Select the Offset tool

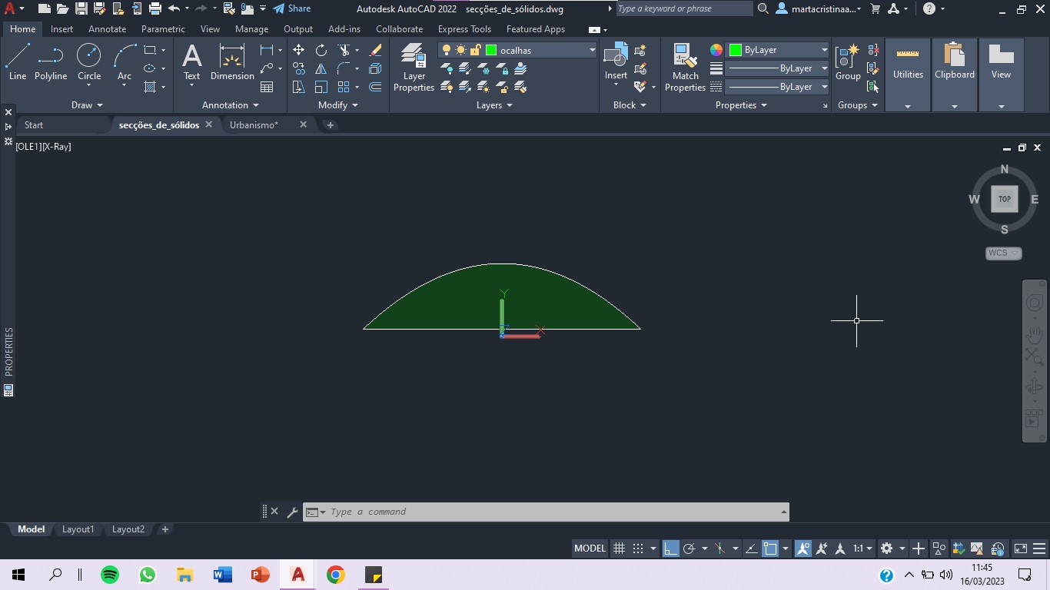click(x=375, y=87)
